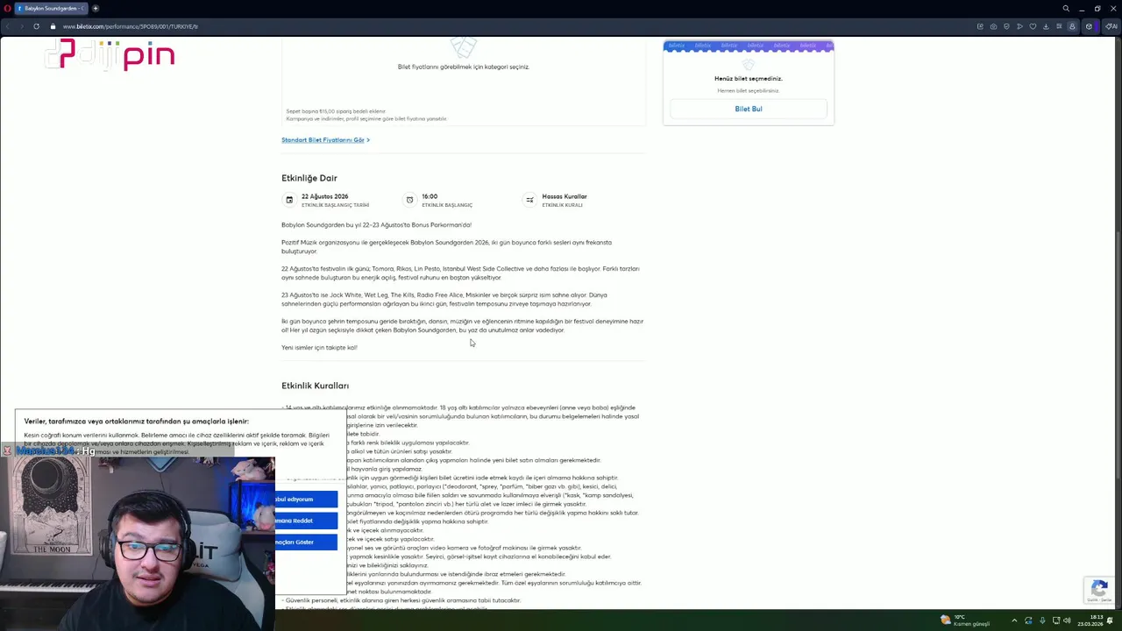The height and width of the screenshot is (631, 1122).
Task: Click the Hassas Kurallar rules icon
Action: coord(529,200)
